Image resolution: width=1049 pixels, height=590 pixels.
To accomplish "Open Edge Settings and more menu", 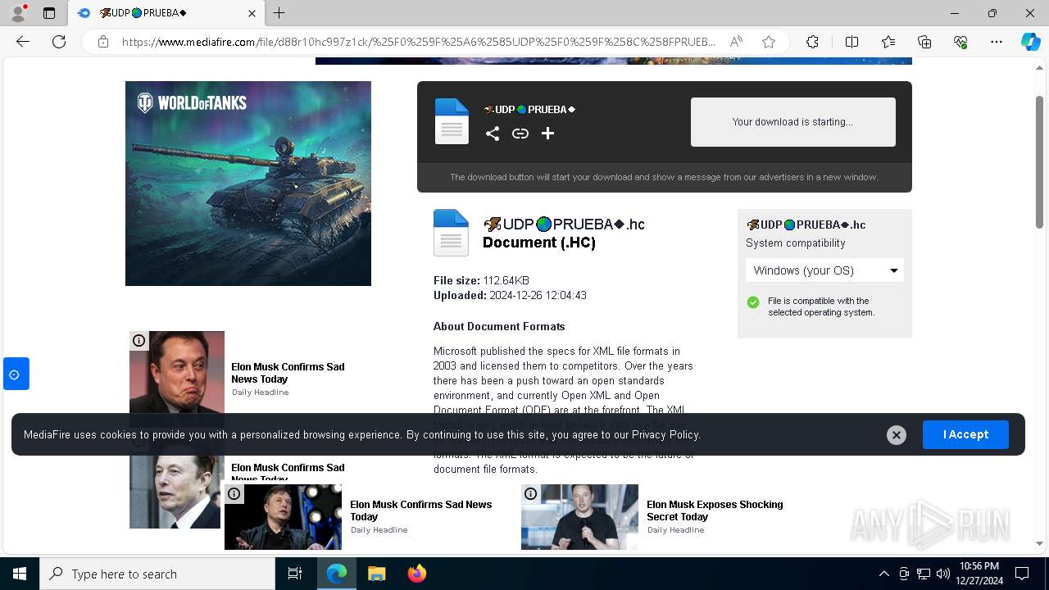I will pyautogui.click(x=997, y=42).
